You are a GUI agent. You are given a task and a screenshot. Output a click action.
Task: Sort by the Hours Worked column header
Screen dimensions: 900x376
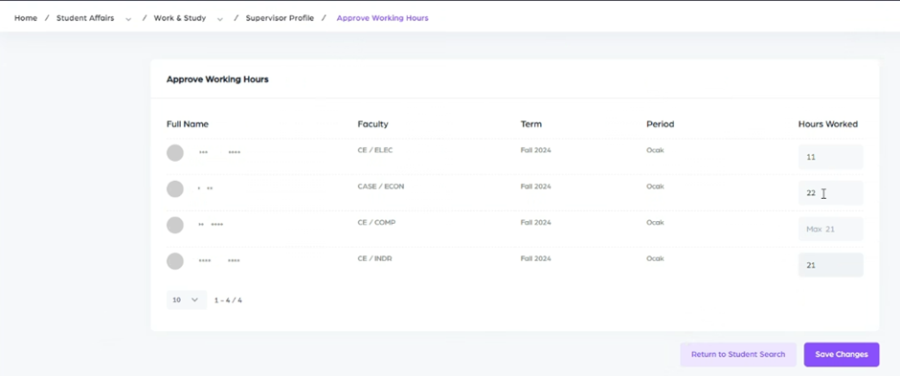tap(827, 123)
